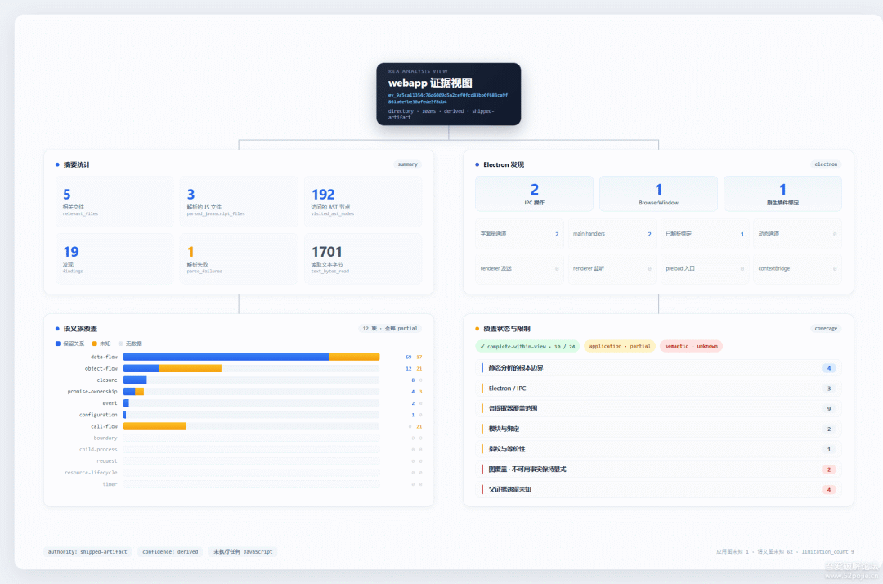
Task: Select the promise-ownership row label
Action: pyautogui.click(x=92, y=392)
